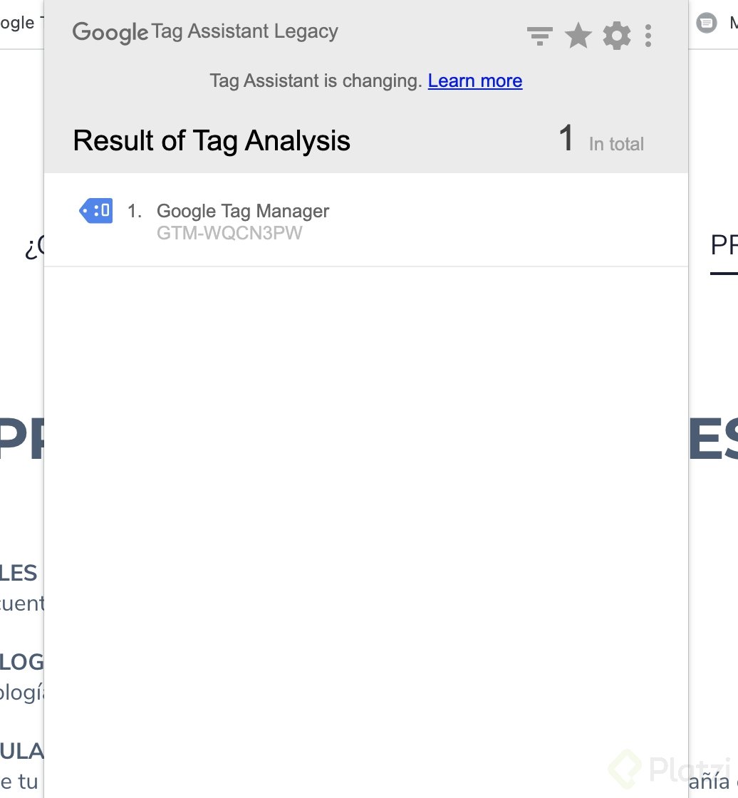Click the In total label
Screen dimensions: 738x798
coord(616,144)
